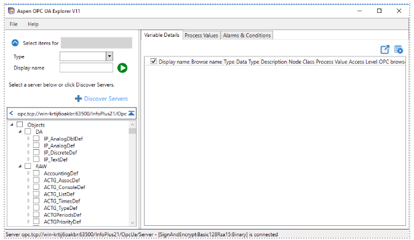Collapse the Select items panel with blue chevron
This screenshot has height=240, width=414.
[x=15, y=43]
